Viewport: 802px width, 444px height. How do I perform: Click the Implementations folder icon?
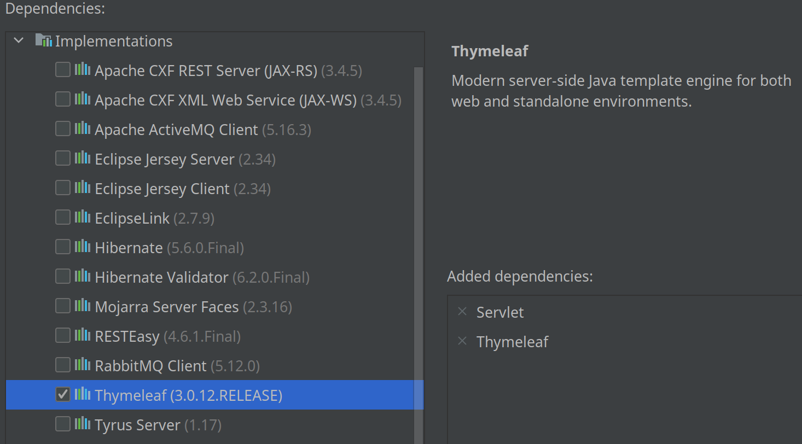[x=43, y=40]
